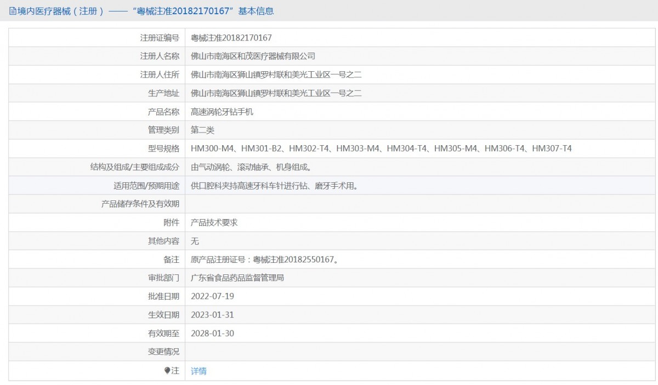
Task: Open the 详情 link
Action: coord(198,371)
